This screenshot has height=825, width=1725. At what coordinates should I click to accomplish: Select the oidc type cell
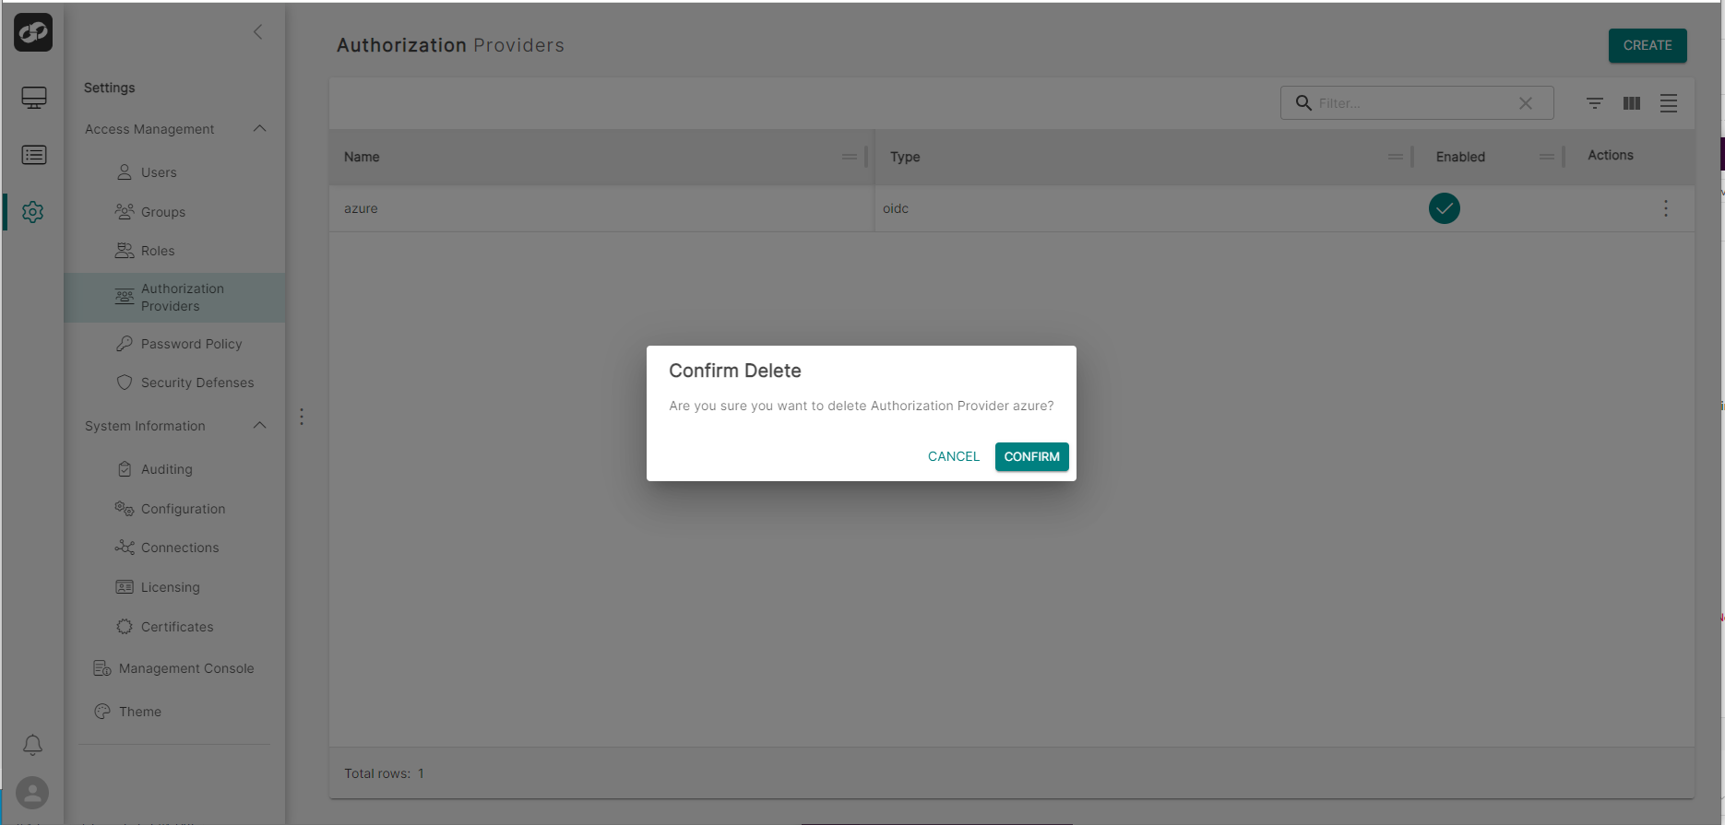(x=1148, y=208)
